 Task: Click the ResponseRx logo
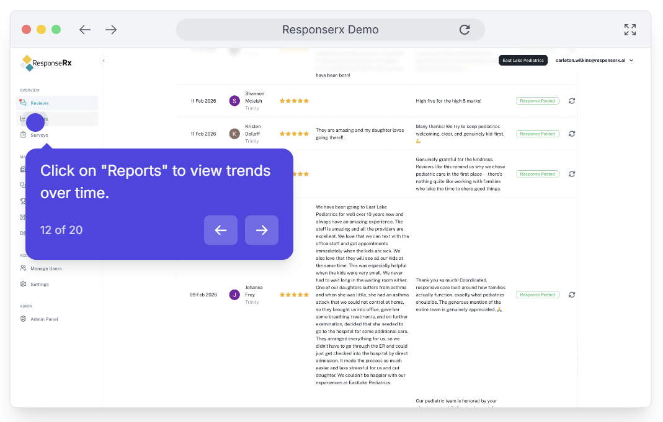coord(46,63)
